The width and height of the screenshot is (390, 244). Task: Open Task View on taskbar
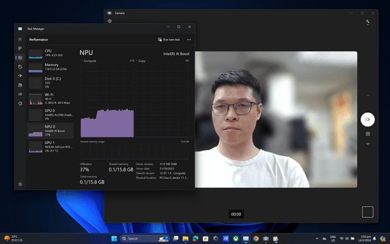[175, 239]
